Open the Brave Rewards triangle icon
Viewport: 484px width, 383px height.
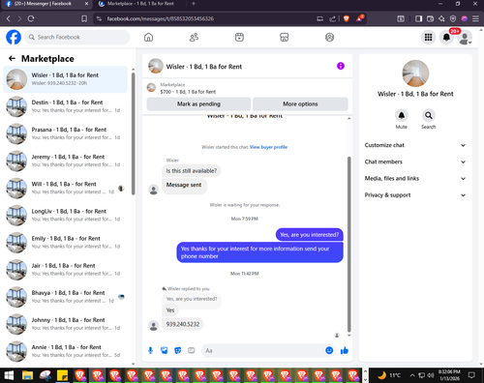coord(360,18)
